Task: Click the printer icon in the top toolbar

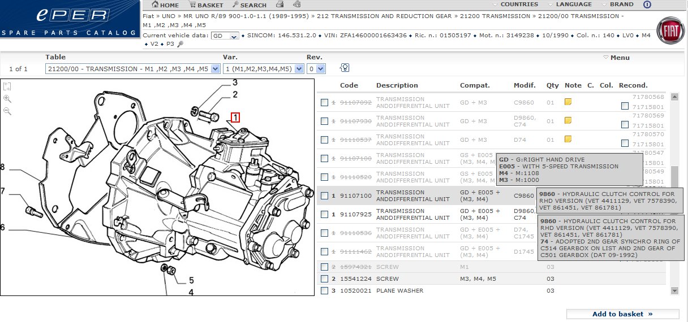Action: click(x=279, y=5)
